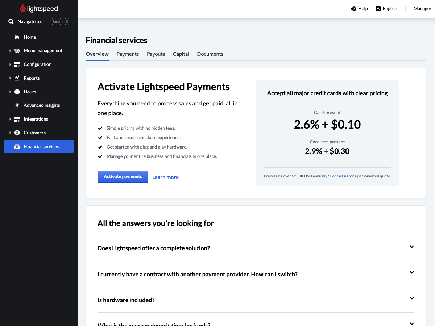435x326 pixels.
Task: Open the Home icon in sidebar
Action: [17, 37]
